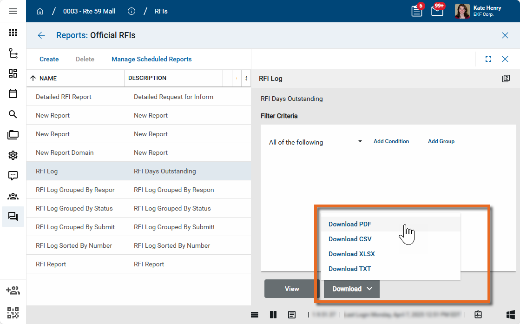Click the QR code icon
Viewport: 520px width, 324px height.
click(x=13, y=312)
